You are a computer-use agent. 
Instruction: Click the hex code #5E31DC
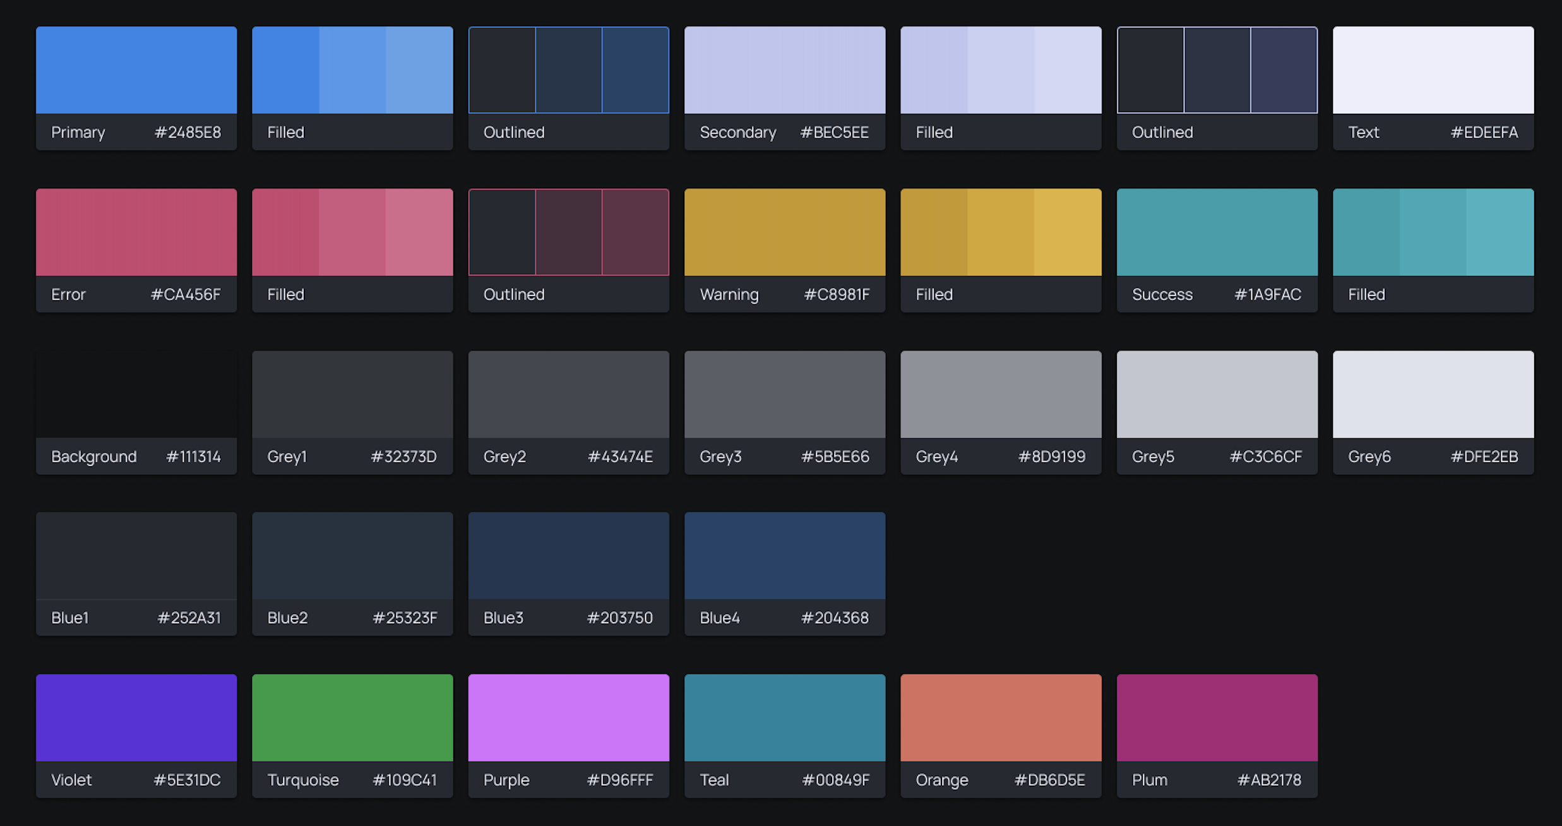click(187, 780)
